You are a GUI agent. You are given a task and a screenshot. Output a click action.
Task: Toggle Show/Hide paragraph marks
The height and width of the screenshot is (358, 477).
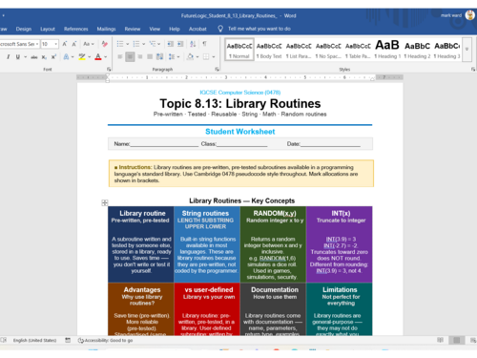pos(204,44)
